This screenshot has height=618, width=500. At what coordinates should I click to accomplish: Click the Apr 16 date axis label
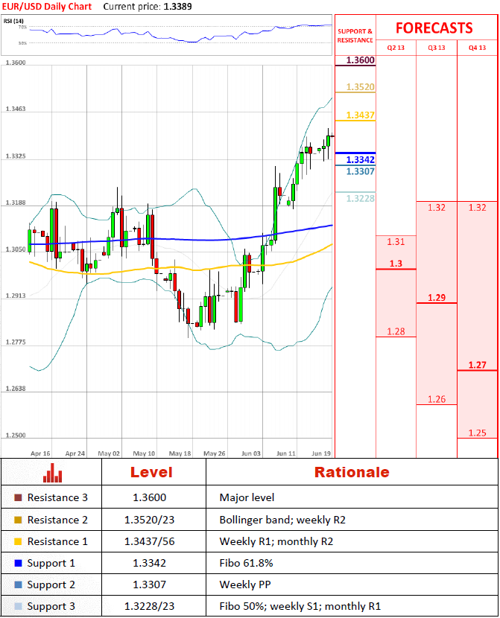point(40,453)
